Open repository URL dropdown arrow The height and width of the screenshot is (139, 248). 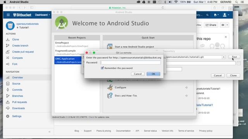tap(224, 57)
